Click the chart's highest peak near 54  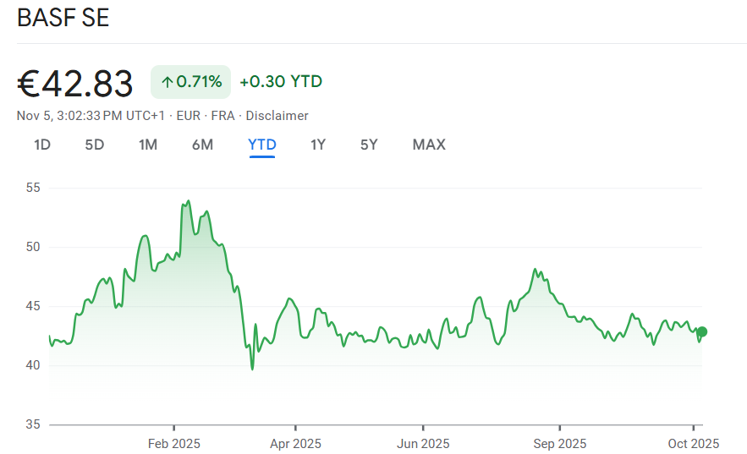(188, 201)
